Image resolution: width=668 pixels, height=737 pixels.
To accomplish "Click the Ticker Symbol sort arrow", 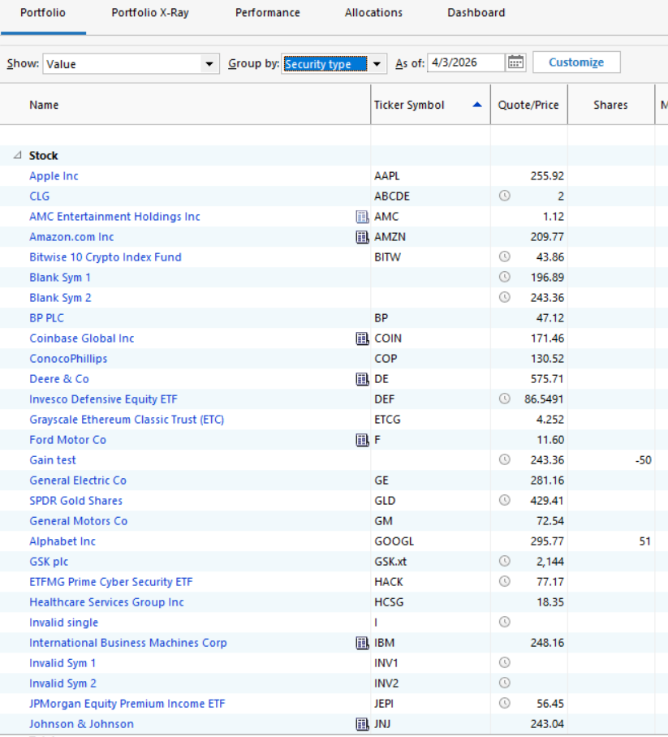I will 477,105.
